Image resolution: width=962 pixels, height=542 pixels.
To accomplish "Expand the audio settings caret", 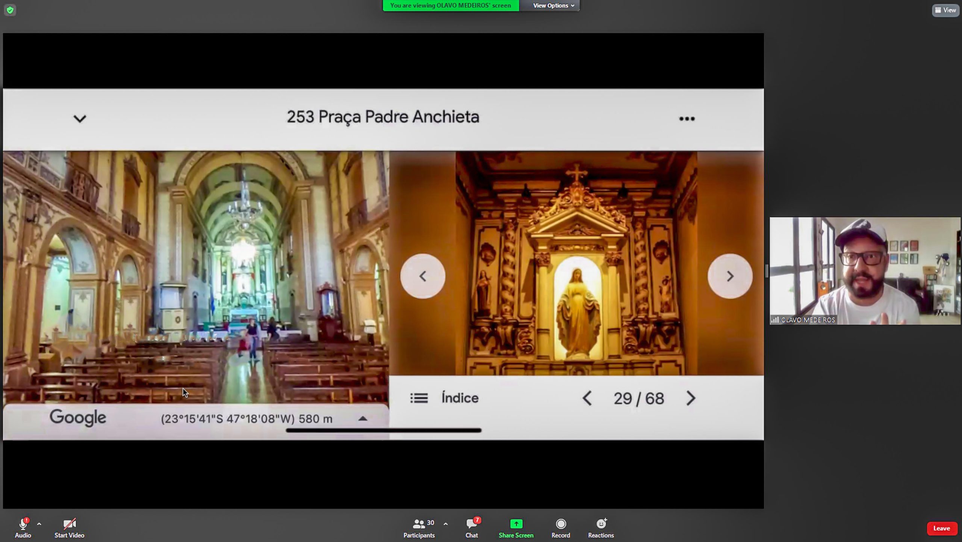I will pyautogui.click(x=39, y=524).
